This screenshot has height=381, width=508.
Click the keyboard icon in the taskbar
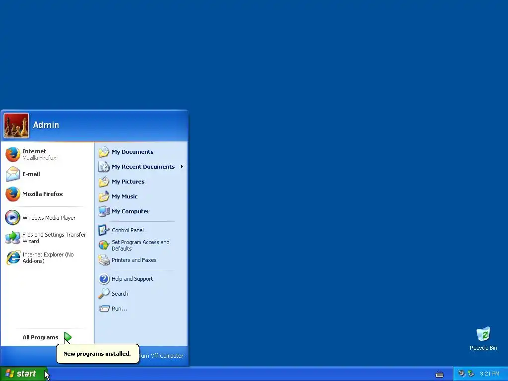[440, 375]
